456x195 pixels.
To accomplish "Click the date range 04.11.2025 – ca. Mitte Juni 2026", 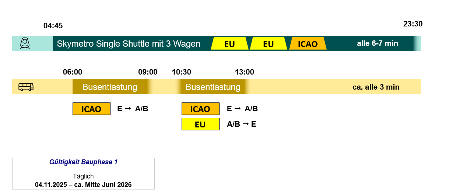I will (83, 184).
